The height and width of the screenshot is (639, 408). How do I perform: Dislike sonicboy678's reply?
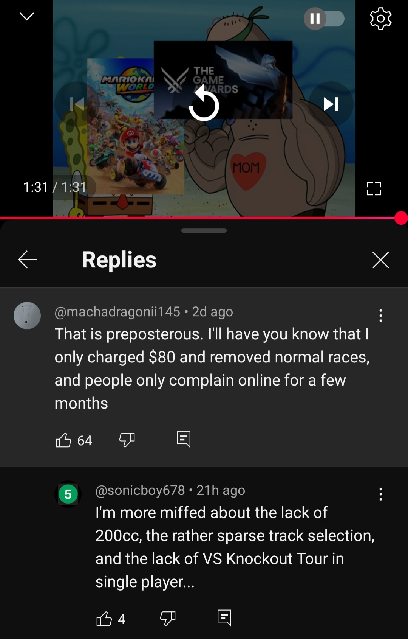coord(168,619)
